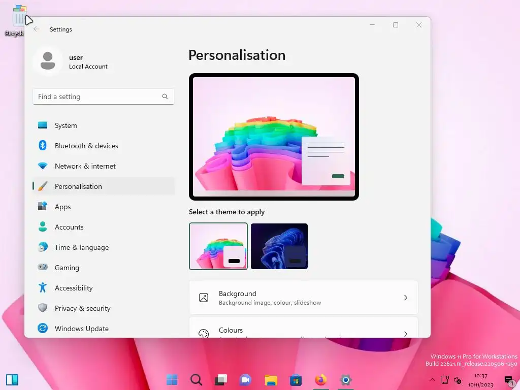The height and width of the screenshot is (390, 520).
Task: Click the Personalisation paintbrush icon
Action: (x=43, y=186)
